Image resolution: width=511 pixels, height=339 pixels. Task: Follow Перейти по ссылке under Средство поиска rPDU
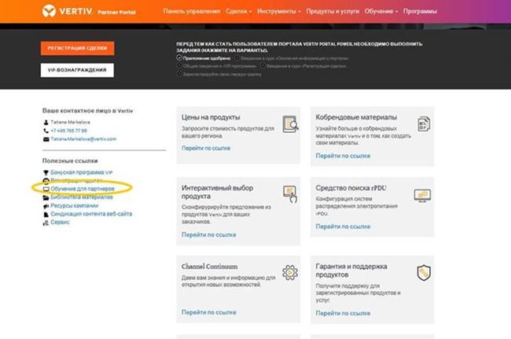[343, 227]
